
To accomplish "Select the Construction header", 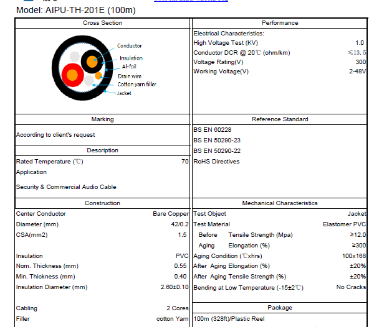I will [103, 203].
